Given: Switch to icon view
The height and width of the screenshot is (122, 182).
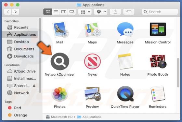Looking at the screenshot, I should coord(48,12).
